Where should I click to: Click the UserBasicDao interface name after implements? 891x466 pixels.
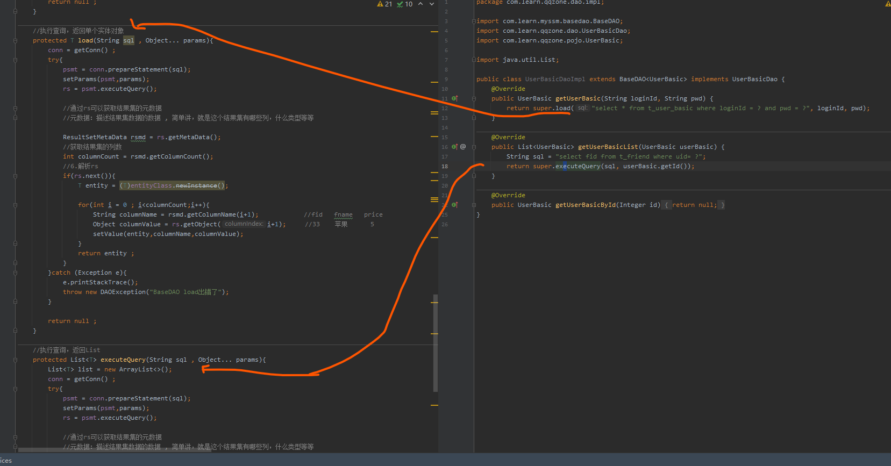pos(754,79)
